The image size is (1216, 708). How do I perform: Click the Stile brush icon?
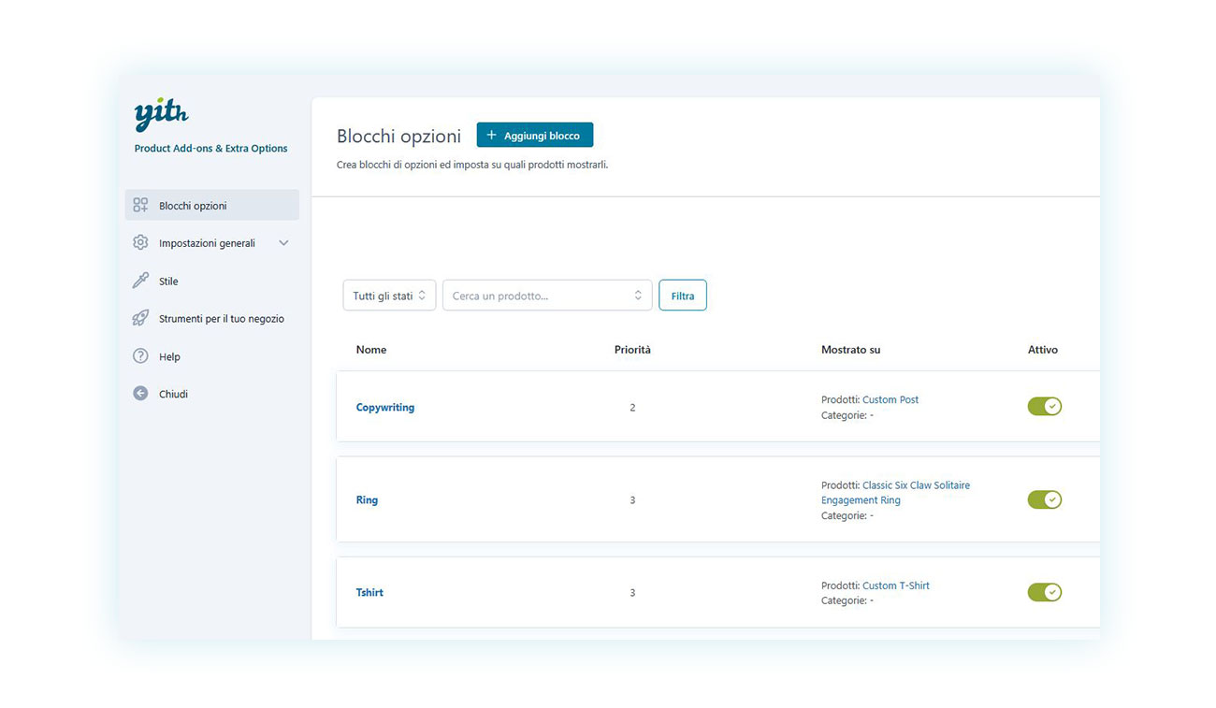[140, 281]
